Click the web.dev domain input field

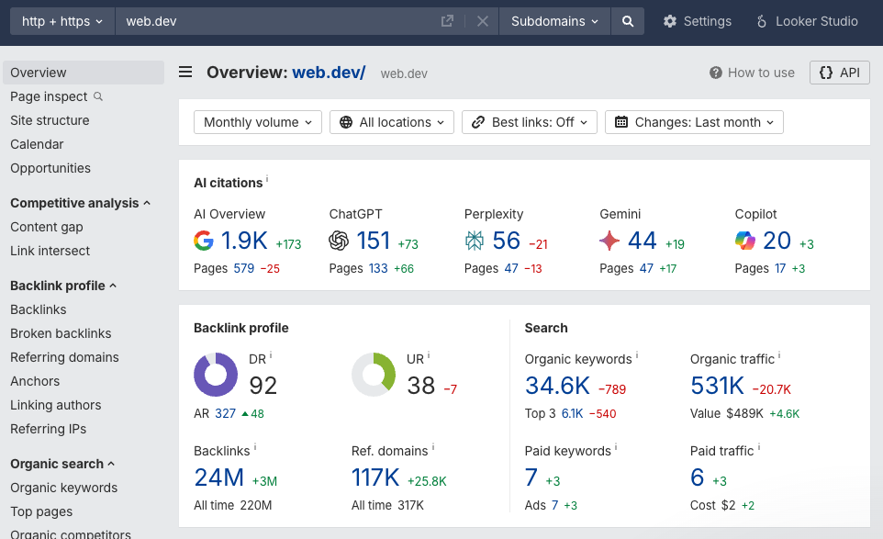coord(275,20)
